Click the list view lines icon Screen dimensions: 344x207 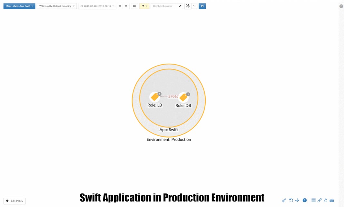[313, 200]
